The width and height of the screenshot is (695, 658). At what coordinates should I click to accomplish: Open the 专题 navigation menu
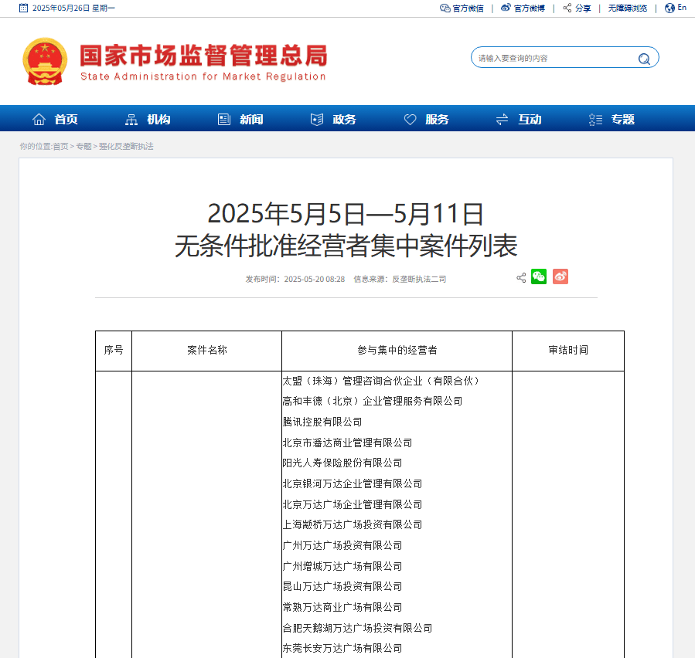tap(612, 119)
